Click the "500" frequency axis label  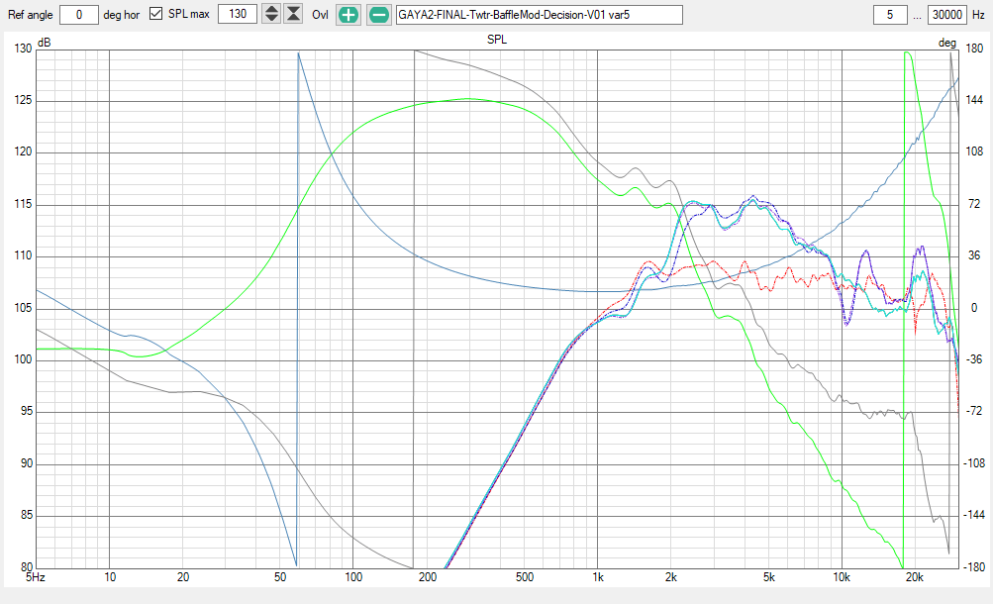[525, 577]
